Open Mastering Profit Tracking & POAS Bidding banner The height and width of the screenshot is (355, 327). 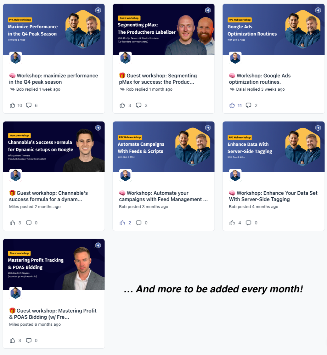[54, 264]
